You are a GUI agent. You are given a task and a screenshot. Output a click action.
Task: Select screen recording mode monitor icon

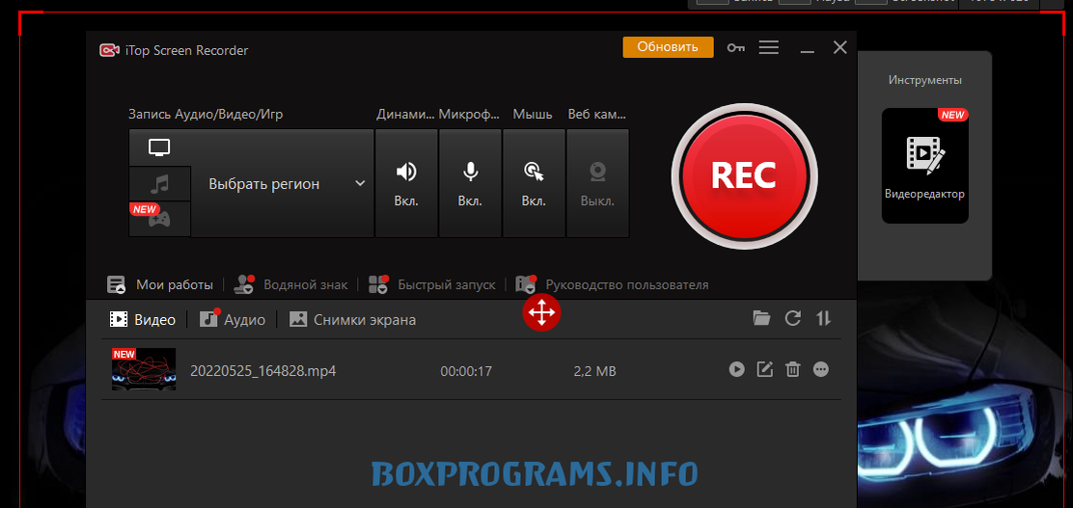(x=159, y=147)
